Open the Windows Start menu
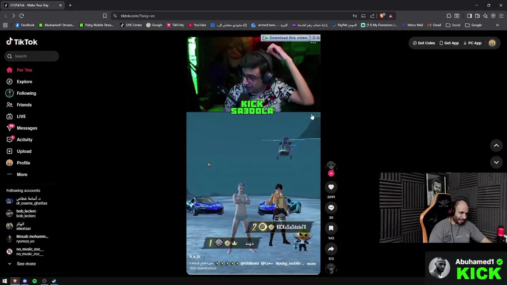The image size is (507, 285). pos(5,281)
